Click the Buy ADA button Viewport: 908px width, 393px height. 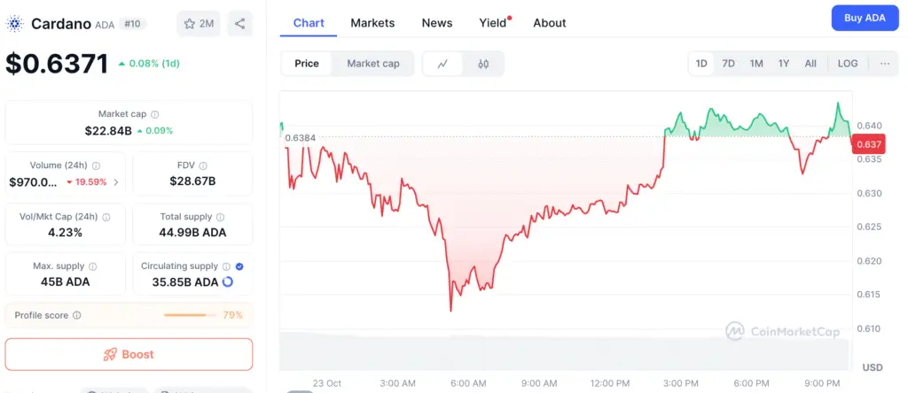tap(865, 18)
